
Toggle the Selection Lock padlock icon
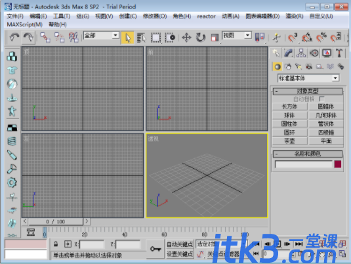[x=56, y=244]
